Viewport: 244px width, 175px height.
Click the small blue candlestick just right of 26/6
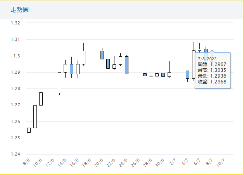[x=145, y=75]
